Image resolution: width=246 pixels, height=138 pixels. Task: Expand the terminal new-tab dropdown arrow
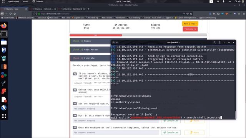click(x=117, y=43)
